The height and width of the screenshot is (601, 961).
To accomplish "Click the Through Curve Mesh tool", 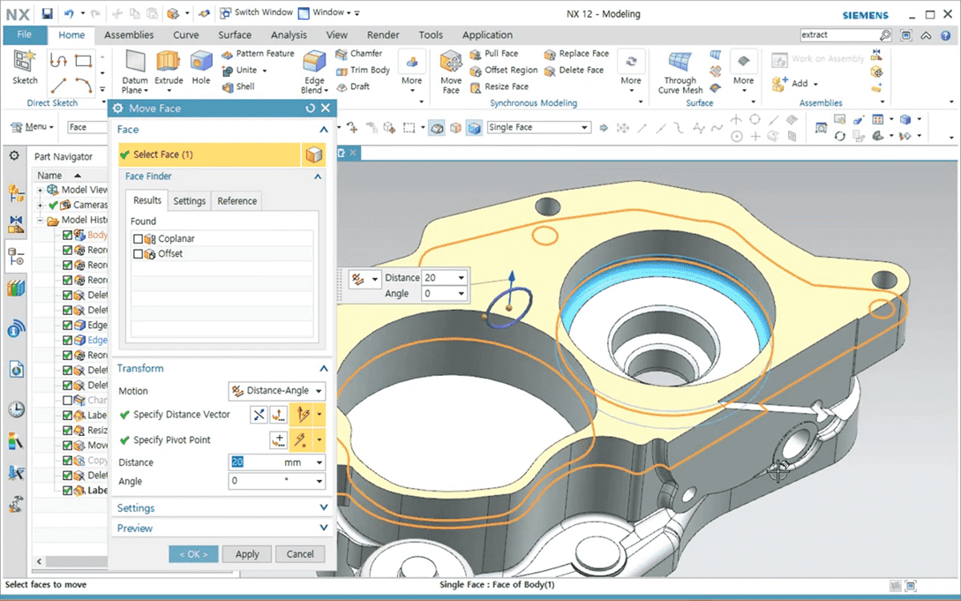I will tap(681, 72).
